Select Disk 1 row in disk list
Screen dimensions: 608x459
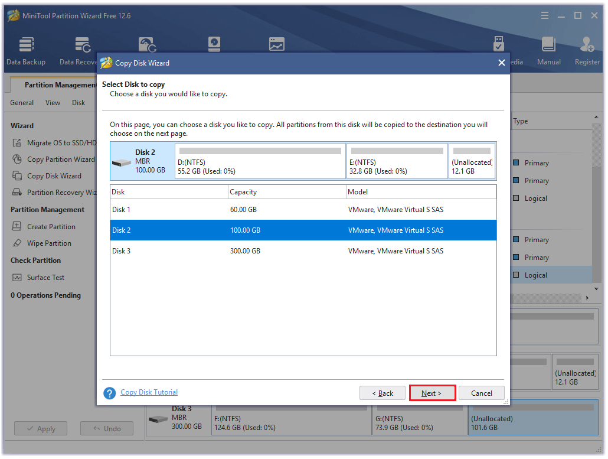click(x=303, y=210)
